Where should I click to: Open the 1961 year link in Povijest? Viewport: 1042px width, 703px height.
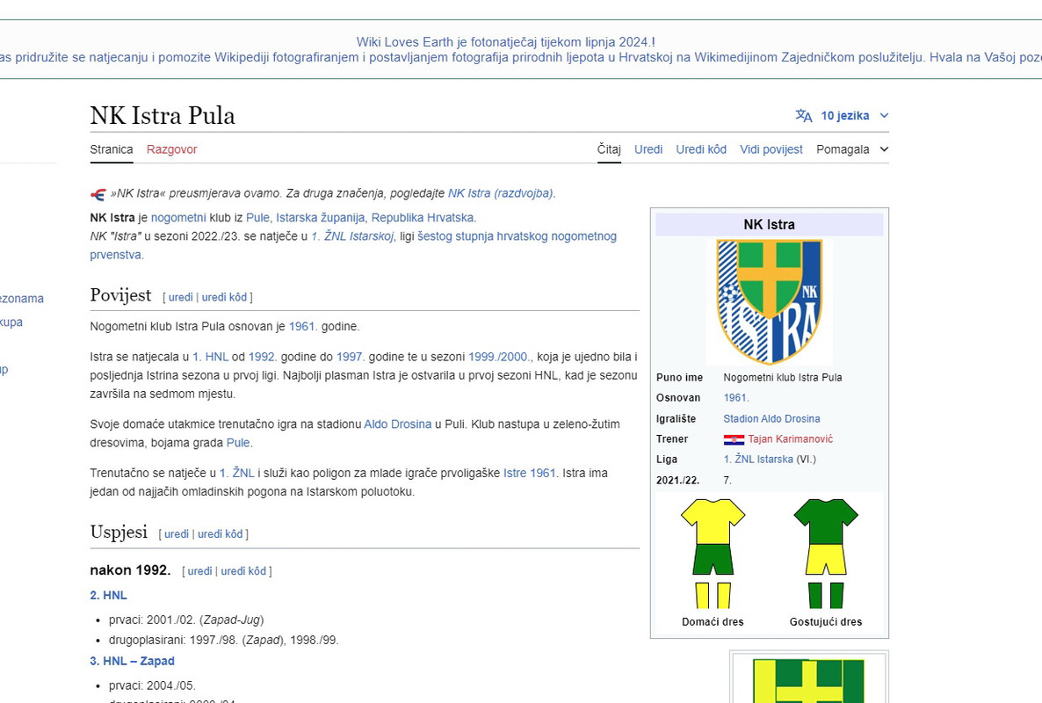301,326
